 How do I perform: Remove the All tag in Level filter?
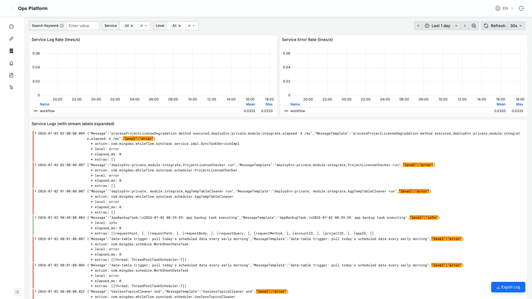pos(180,26)
